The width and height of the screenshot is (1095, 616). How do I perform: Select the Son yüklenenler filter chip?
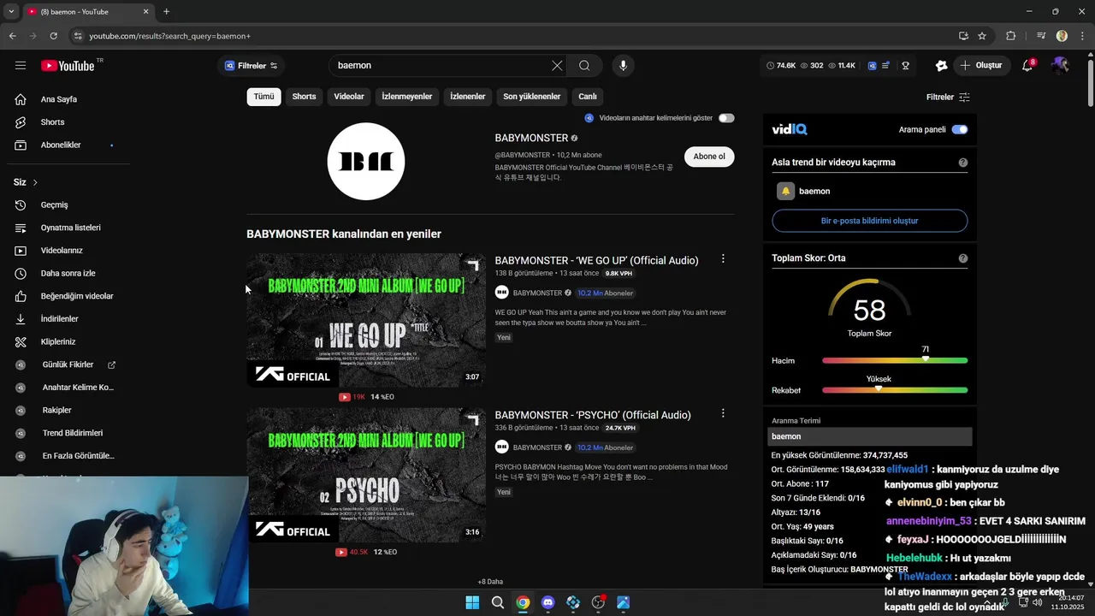532,97
